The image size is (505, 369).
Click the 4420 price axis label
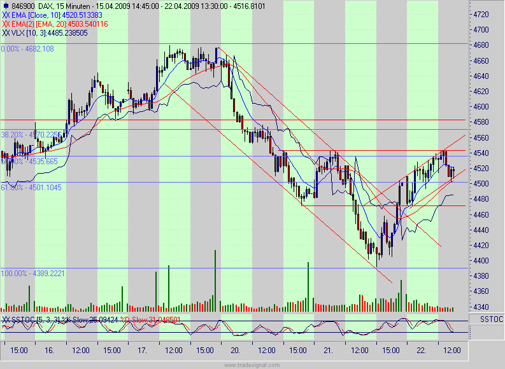click(x=481, y=246)
